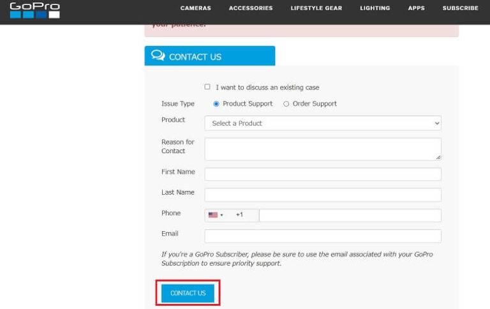Check the 'I want to discuss an existing case' box

point(207,87)
